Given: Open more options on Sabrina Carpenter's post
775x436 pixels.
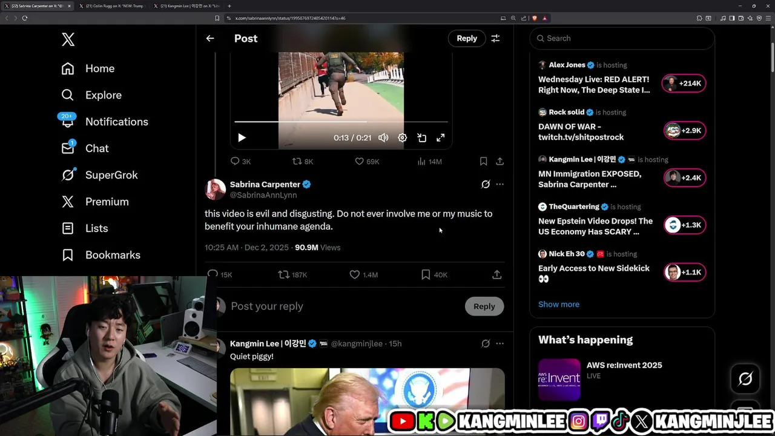Looking at the screenshot, I should (x=500, y=184).
